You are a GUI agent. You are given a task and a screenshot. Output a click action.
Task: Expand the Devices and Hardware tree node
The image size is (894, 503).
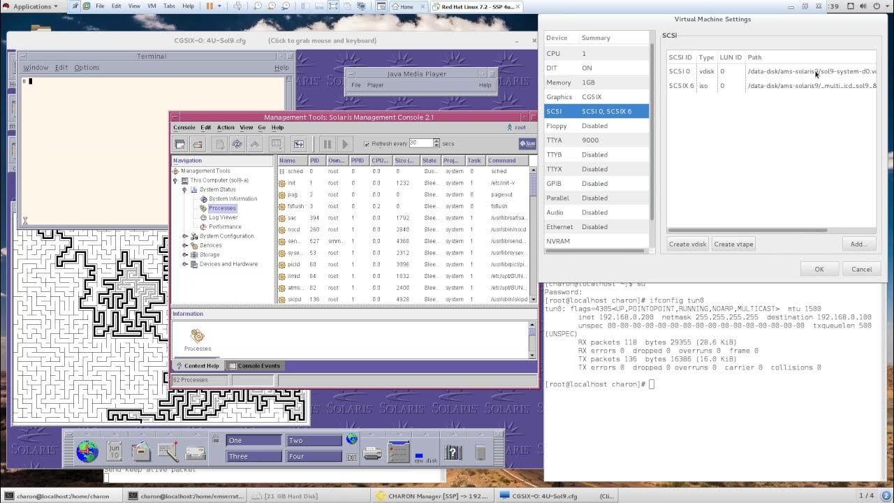tap(185, 264)
